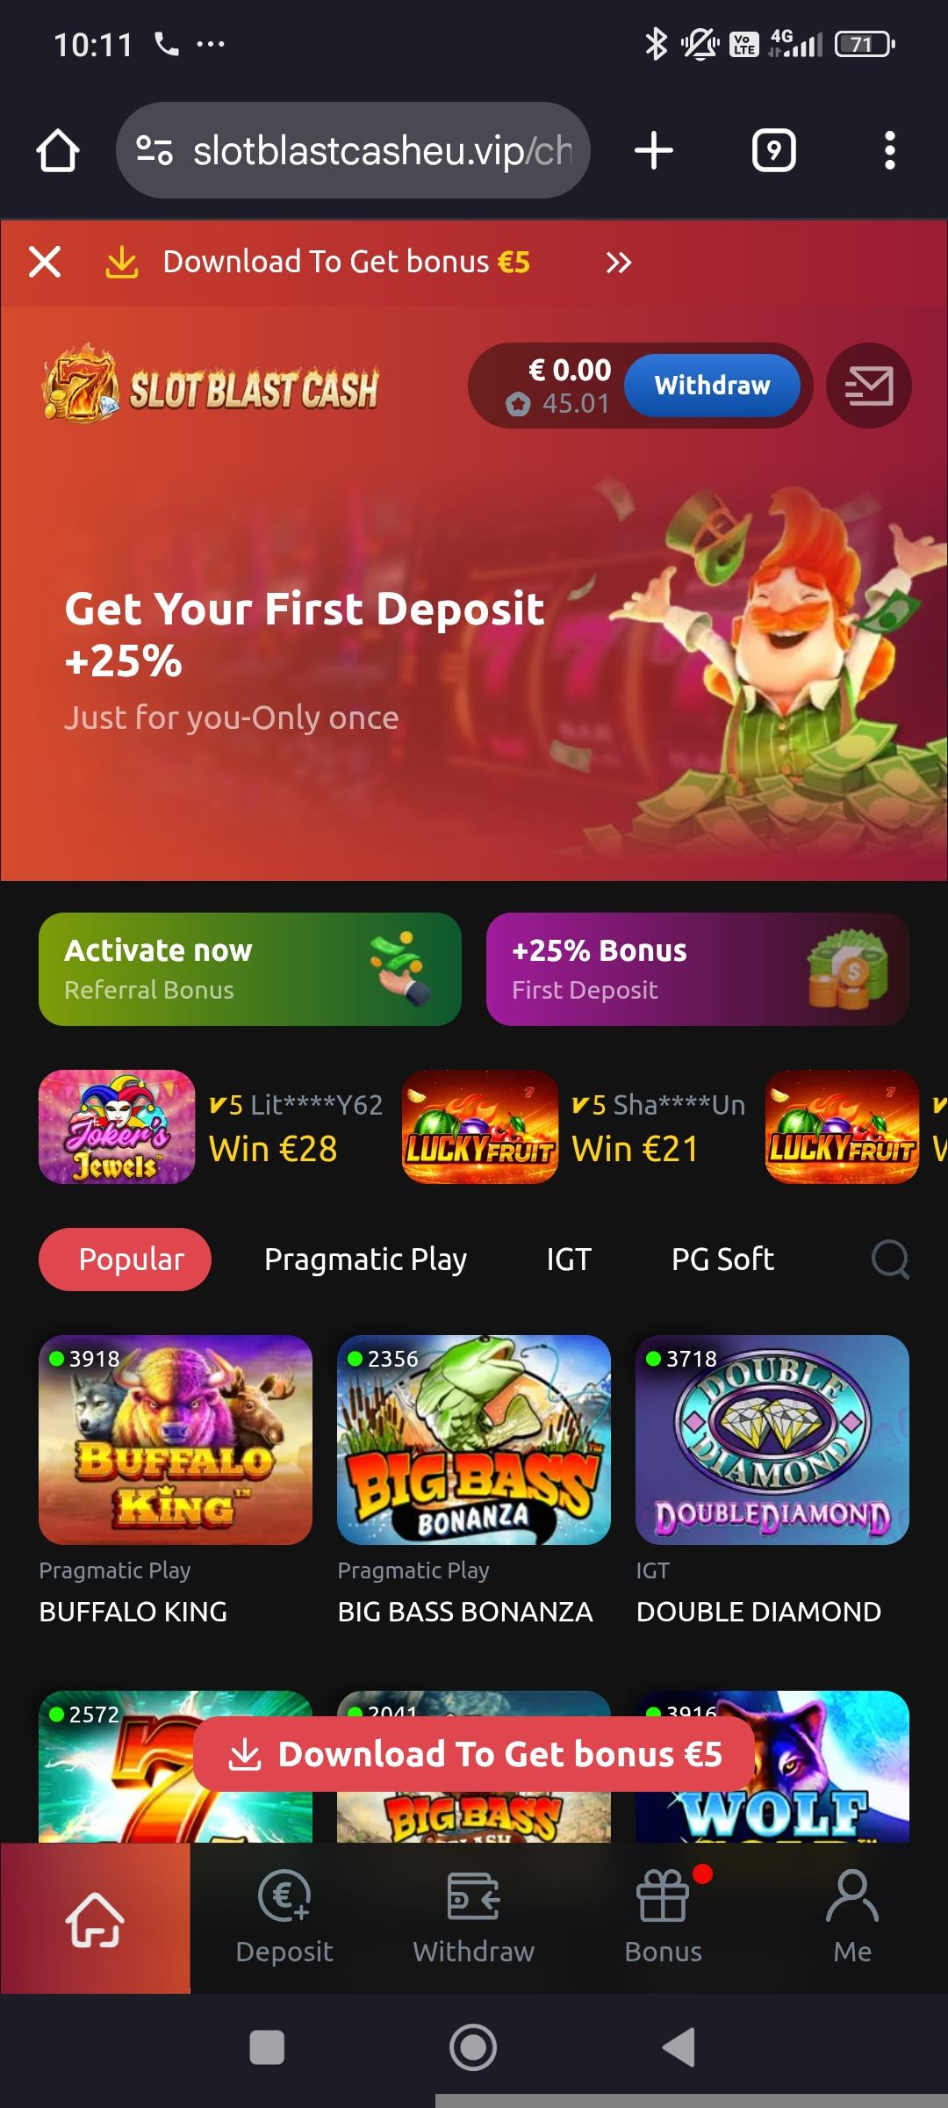Expand the download banner double-chevron arrow
Viewport: 948px width, 2108px height.
(618, 263)
